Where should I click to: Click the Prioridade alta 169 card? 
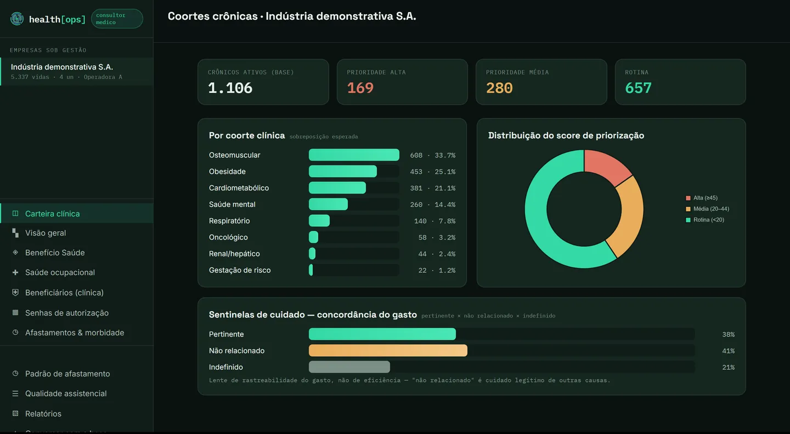tap(402, 82)
